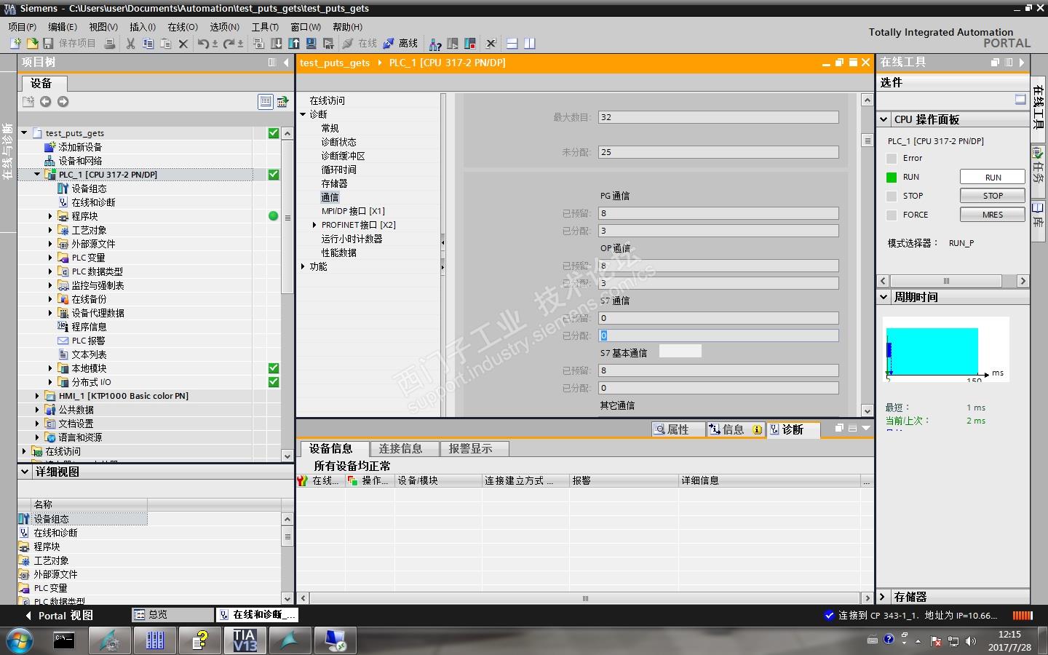Open the 在线(O) menu

click(183, 27)
